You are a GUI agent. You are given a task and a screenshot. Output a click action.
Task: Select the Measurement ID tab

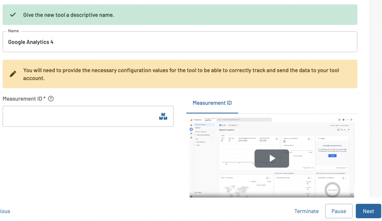coord(212,103)
